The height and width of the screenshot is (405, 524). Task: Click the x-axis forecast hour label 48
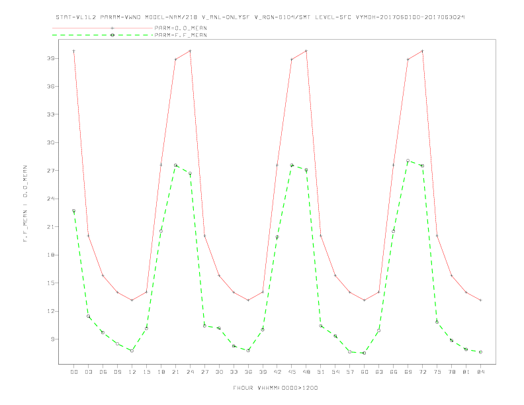tap(306, 372)
